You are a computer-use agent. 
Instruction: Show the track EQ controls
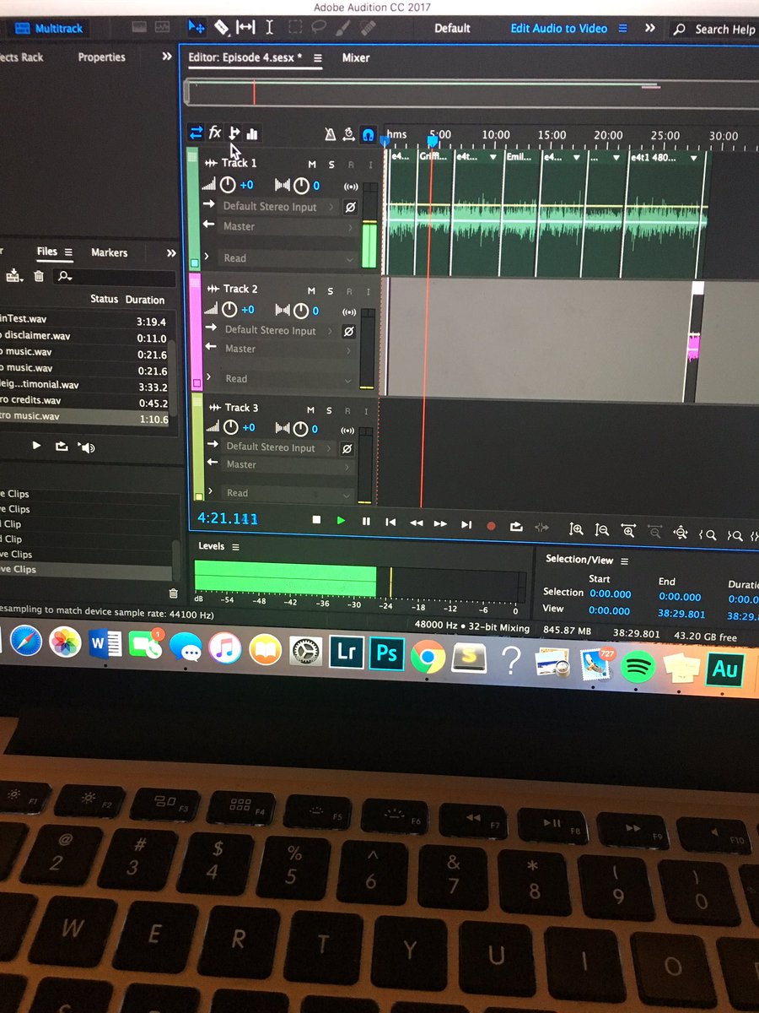point(252,133)
